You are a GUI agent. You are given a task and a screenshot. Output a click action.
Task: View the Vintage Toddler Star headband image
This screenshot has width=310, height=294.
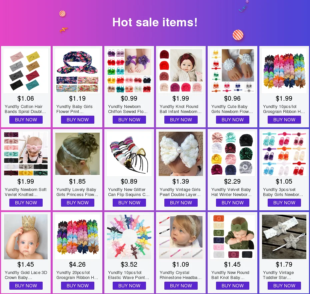tap(284, 237)
